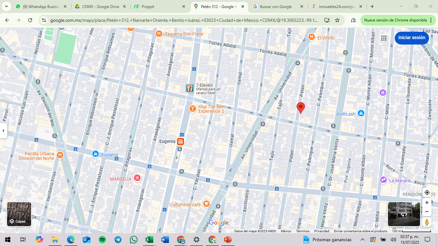
Task: Click the Iniciar sesión button
Action: pyautogui.click(x=411, y=38)
